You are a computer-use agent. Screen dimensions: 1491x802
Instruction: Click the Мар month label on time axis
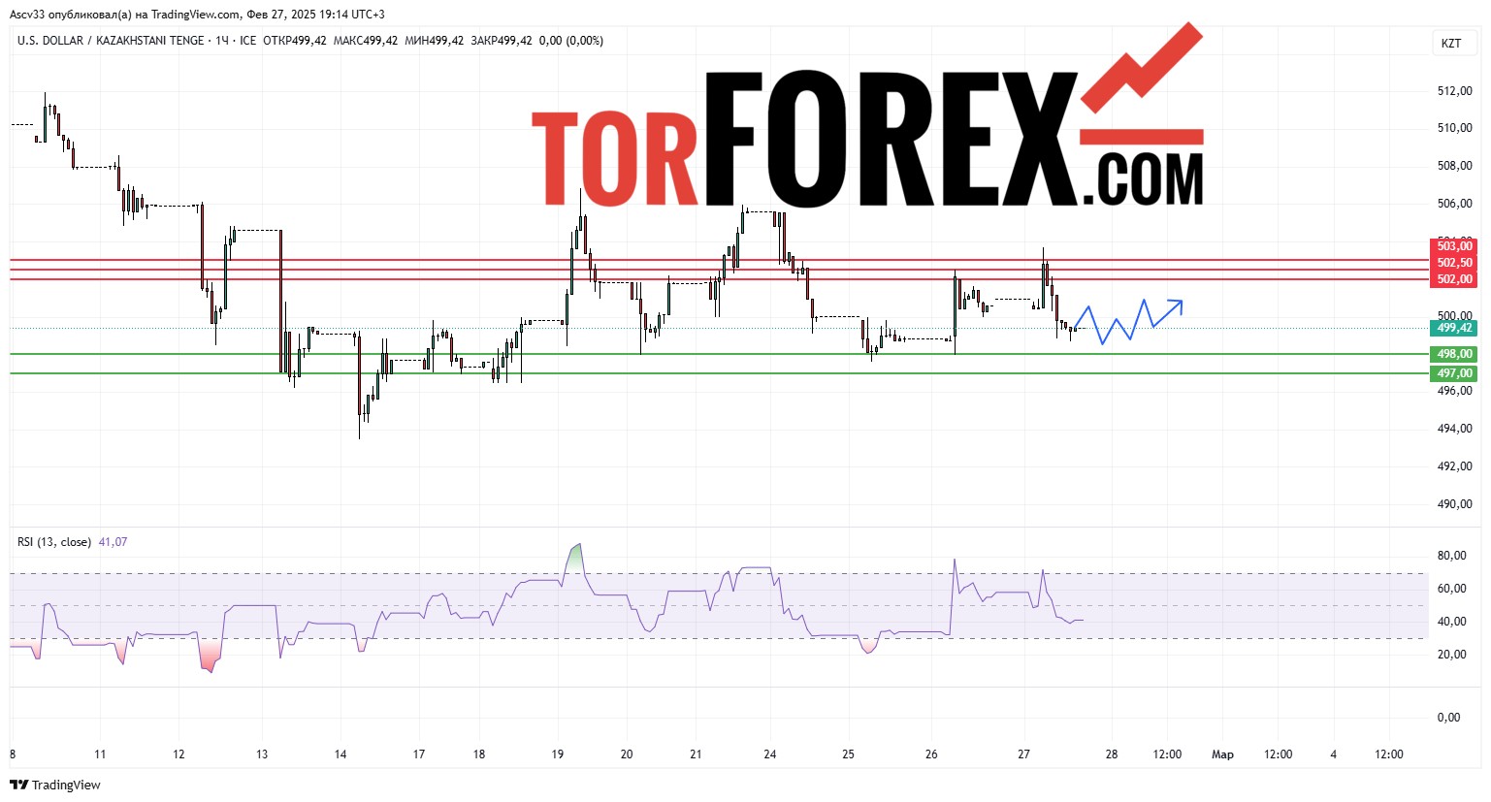click(x=1223, y=754)
